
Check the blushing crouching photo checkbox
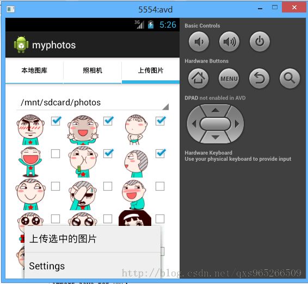pyautogui.click(x=160, y=186)
